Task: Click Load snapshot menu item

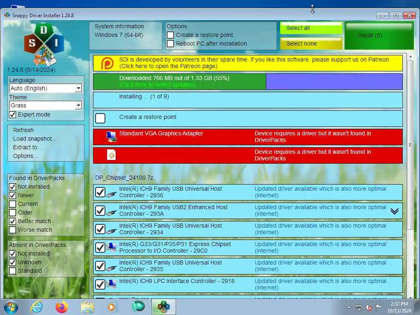Action: coord(34,139)
